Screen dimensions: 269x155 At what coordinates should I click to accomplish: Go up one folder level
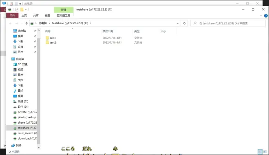tap(26, 23)
